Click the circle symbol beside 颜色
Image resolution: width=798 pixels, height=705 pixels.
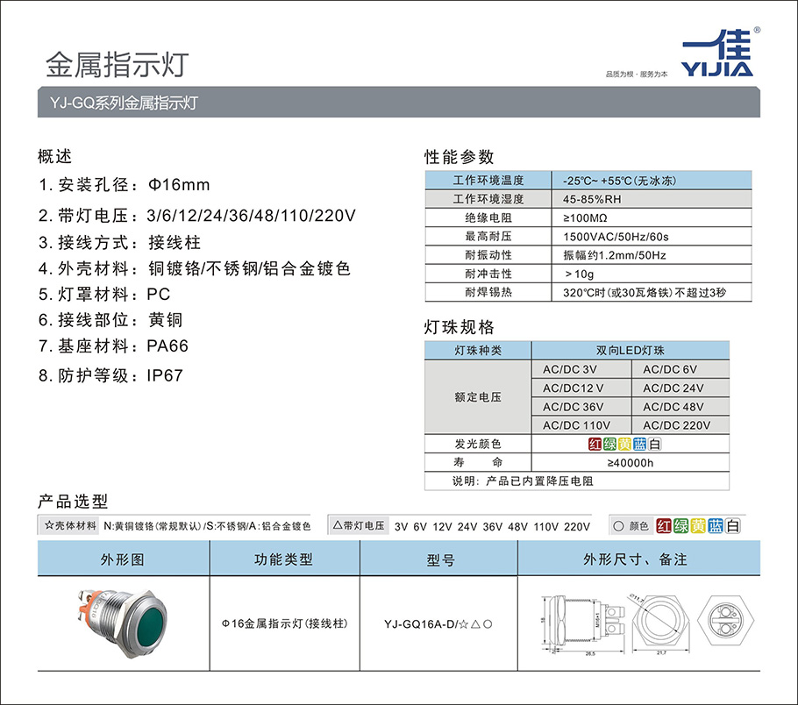[x=617, y=526]
